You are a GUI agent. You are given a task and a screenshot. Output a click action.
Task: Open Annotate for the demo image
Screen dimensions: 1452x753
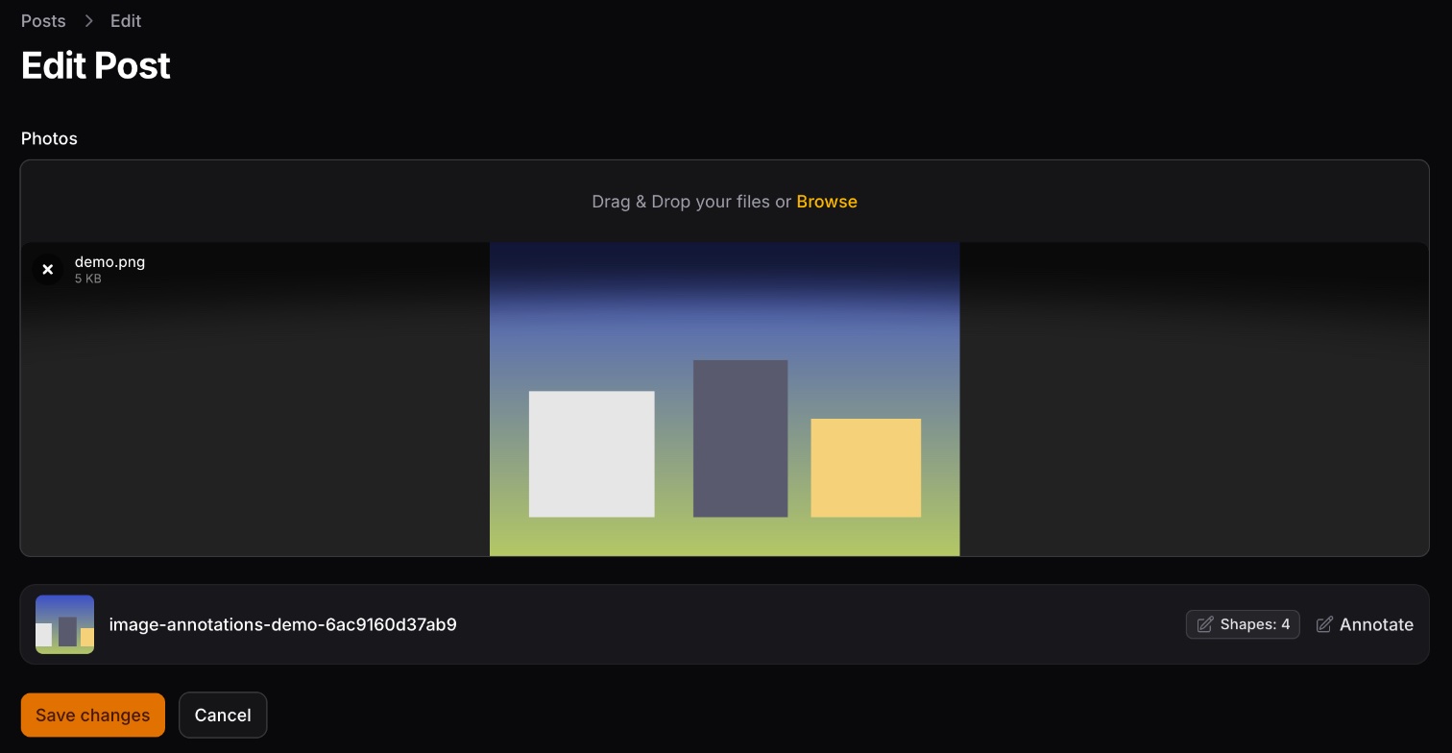(1365, 625)
